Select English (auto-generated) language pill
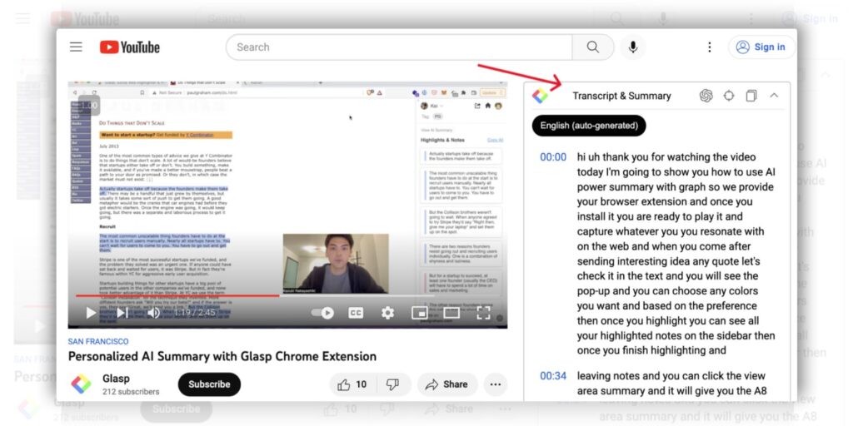Image resolution: width=853 pixels, height=426 pixels. pos(589,126)
